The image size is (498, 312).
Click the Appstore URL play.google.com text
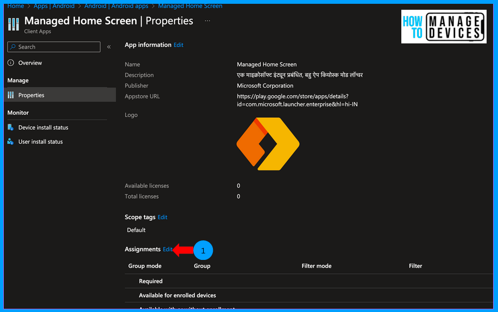point(297,100)
